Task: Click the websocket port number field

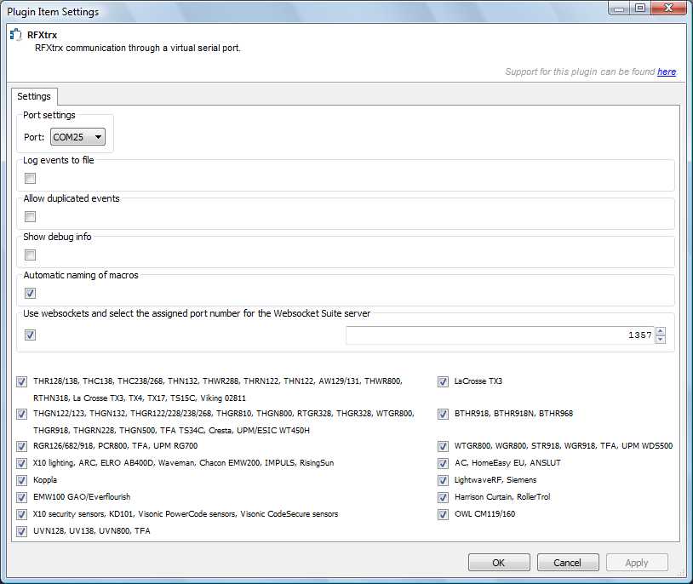Action: tap(500, 335)
